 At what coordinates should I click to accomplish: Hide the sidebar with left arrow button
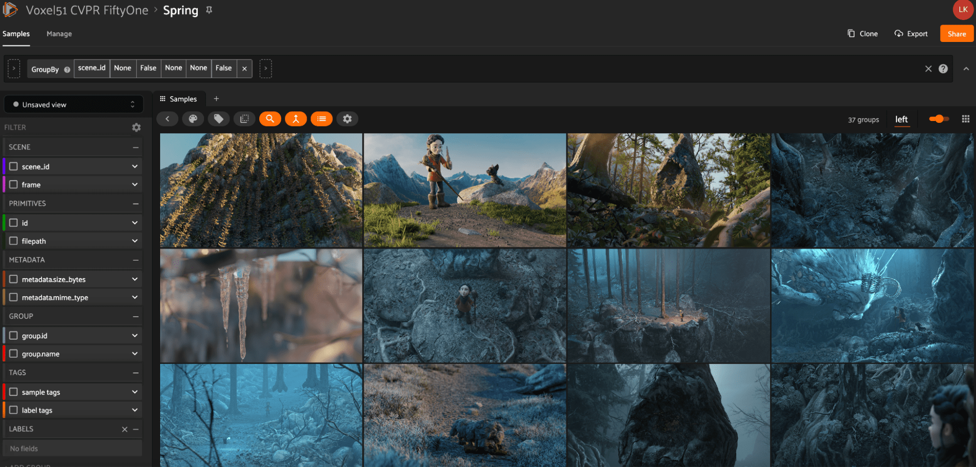pos(167,119)
